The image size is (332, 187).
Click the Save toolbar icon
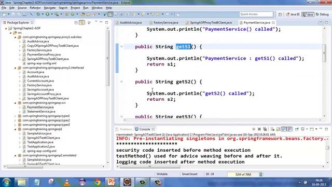(x=13, y=14)
